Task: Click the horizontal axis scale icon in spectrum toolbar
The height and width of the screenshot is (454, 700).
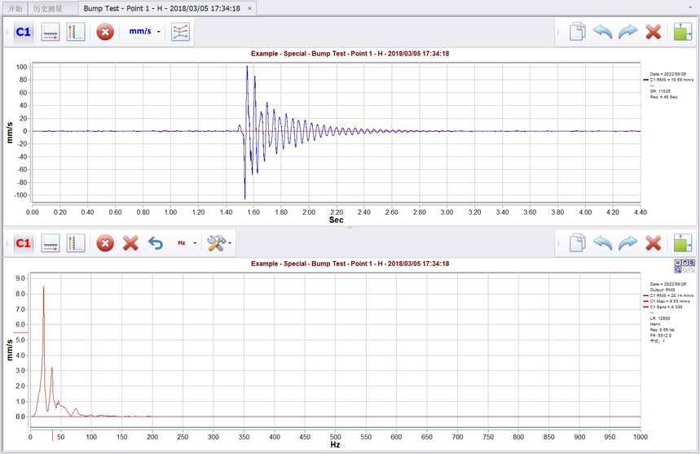Action: coord(50,242)
